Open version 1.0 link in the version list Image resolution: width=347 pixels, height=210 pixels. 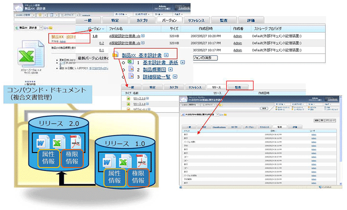[x=95, y=36]
